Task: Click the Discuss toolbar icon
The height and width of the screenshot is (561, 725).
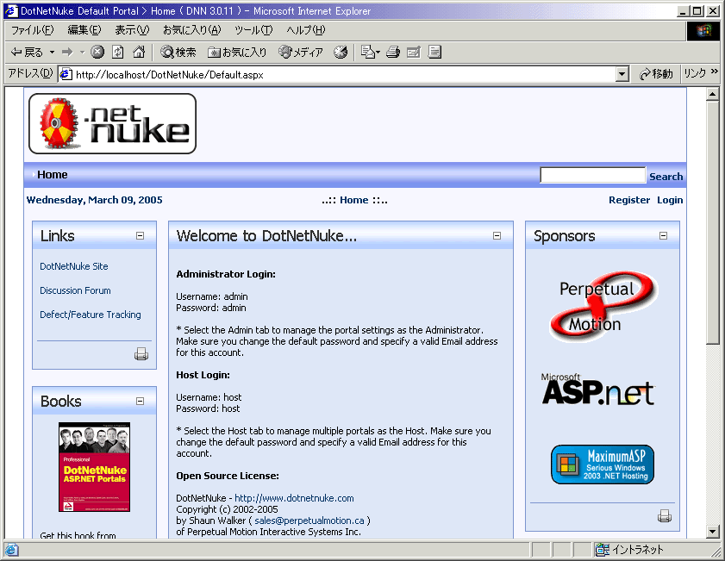Action: click(x=434, y=53)
